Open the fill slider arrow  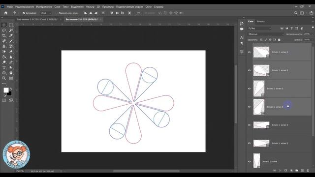tap(312, 40)
